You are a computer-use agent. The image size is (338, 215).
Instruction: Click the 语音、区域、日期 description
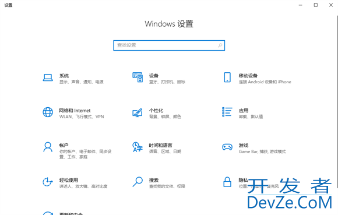click(165, 151)
